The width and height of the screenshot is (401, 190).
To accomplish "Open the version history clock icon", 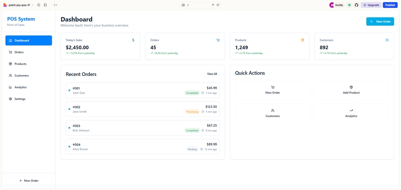I will coord(38,5).
